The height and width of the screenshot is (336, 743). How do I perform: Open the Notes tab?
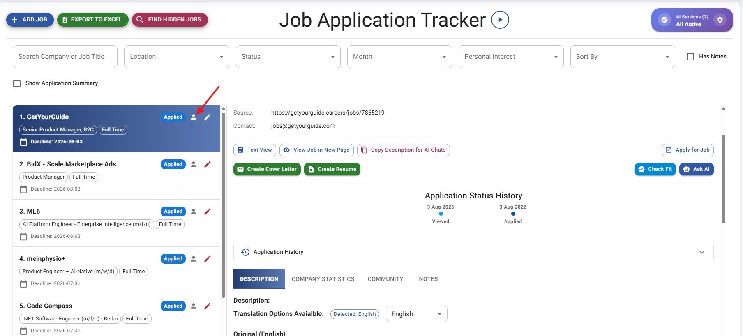point(428,279)
